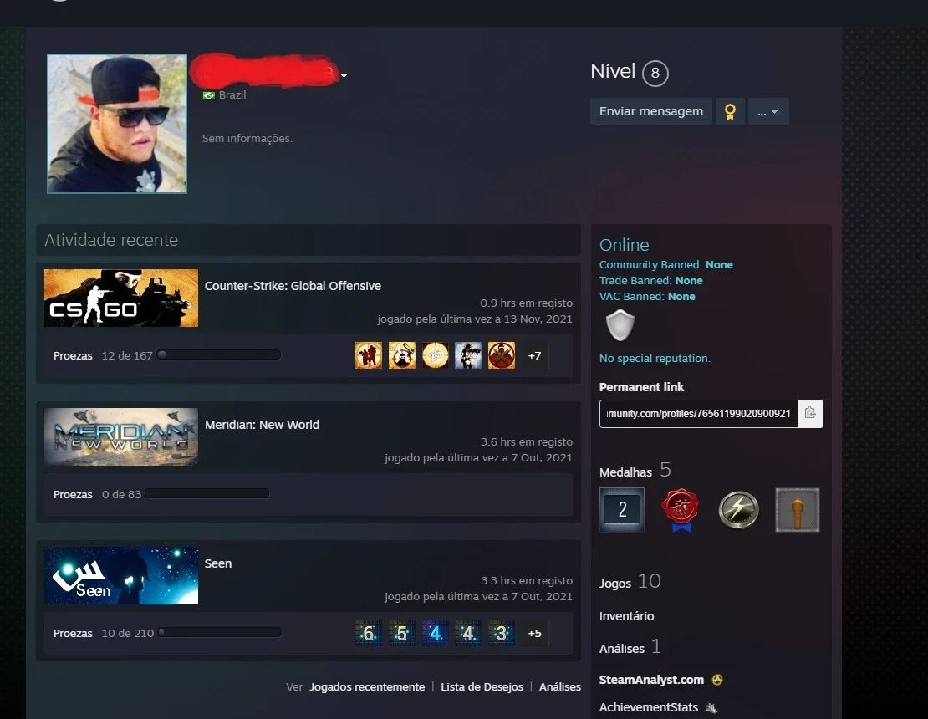The image size is (928, 719).
Task: View second CS:GO achievement icon
Action: (402, 355)
